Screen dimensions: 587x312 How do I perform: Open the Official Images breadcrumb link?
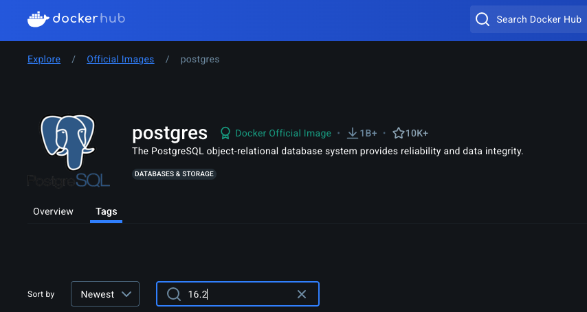pos(120,59)
